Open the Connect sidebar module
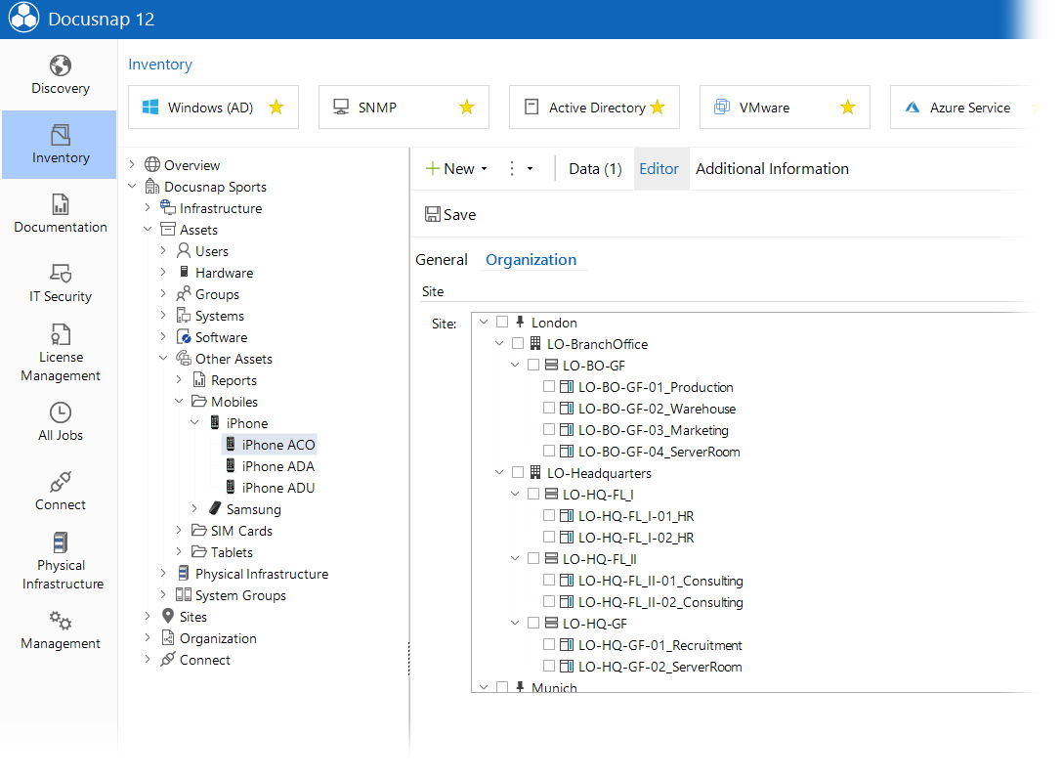The height and width of the screenshot is (780, 1063). 61,491
